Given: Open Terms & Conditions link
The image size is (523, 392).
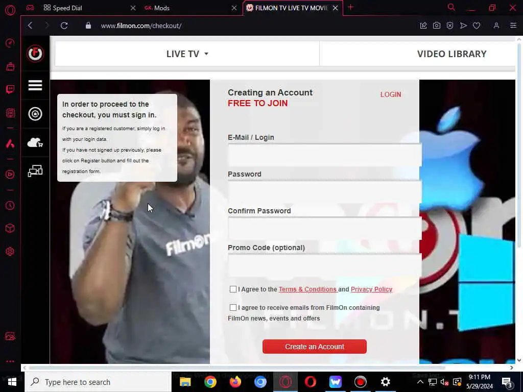Looking at the screenshot, I should [307, 289].
